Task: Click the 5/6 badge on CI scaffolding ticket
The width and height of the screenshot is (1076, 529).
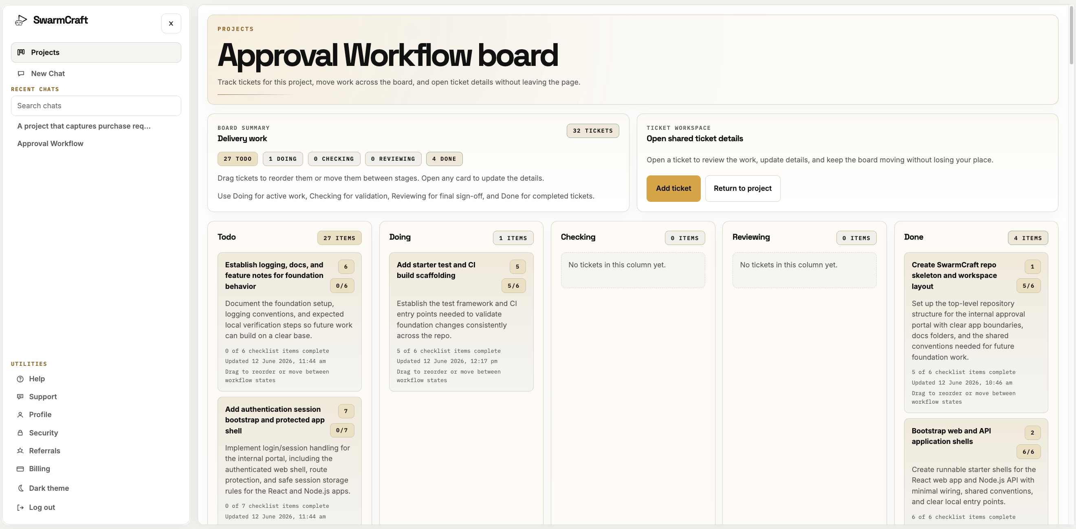Action: pos(513,286)
